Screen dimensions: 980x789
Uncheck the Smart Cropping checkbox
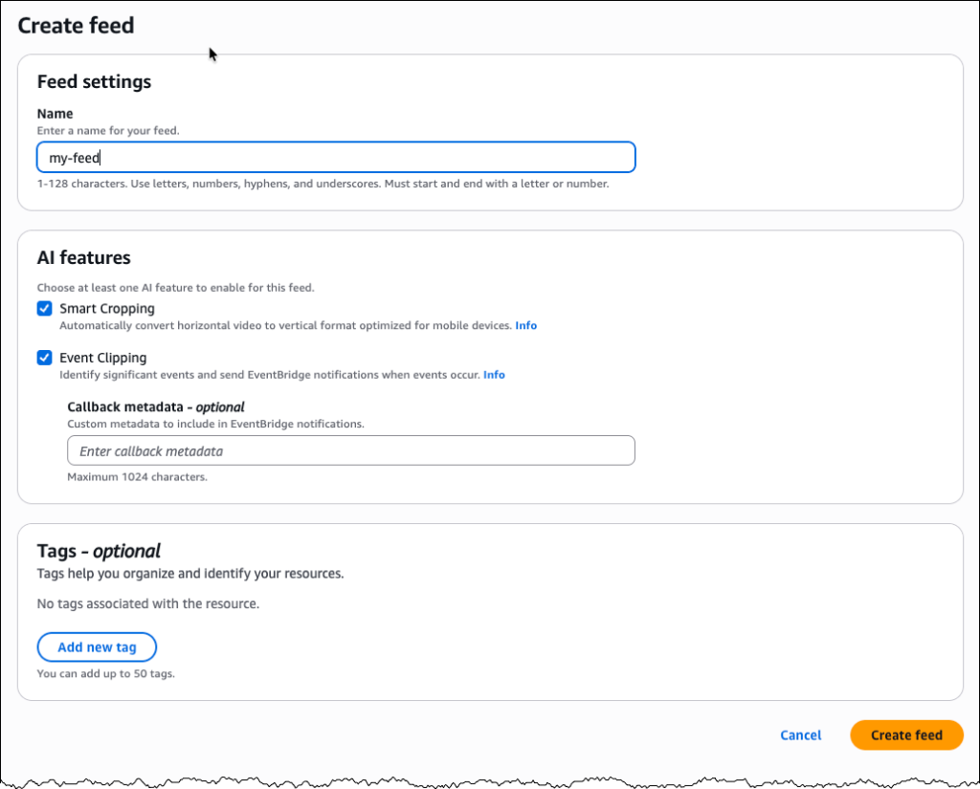click(x=44, y=308)
